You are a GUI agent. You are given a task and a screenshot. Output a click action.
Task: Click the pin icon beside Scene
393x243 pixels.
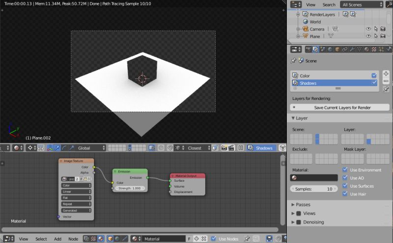pos(293,61)
